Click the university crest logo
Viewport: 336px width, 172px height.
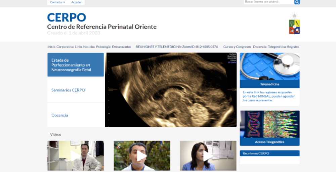click(294, 24)
